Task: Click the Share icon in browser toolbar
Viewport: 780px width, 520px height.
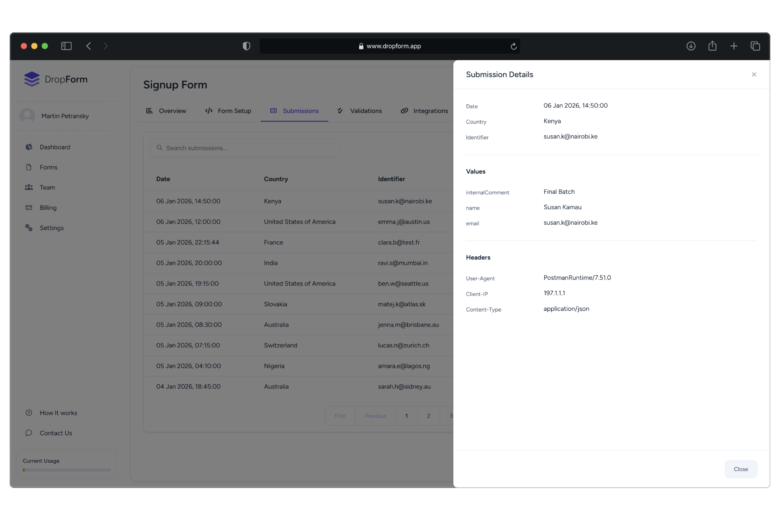Action: click(712, 46)
